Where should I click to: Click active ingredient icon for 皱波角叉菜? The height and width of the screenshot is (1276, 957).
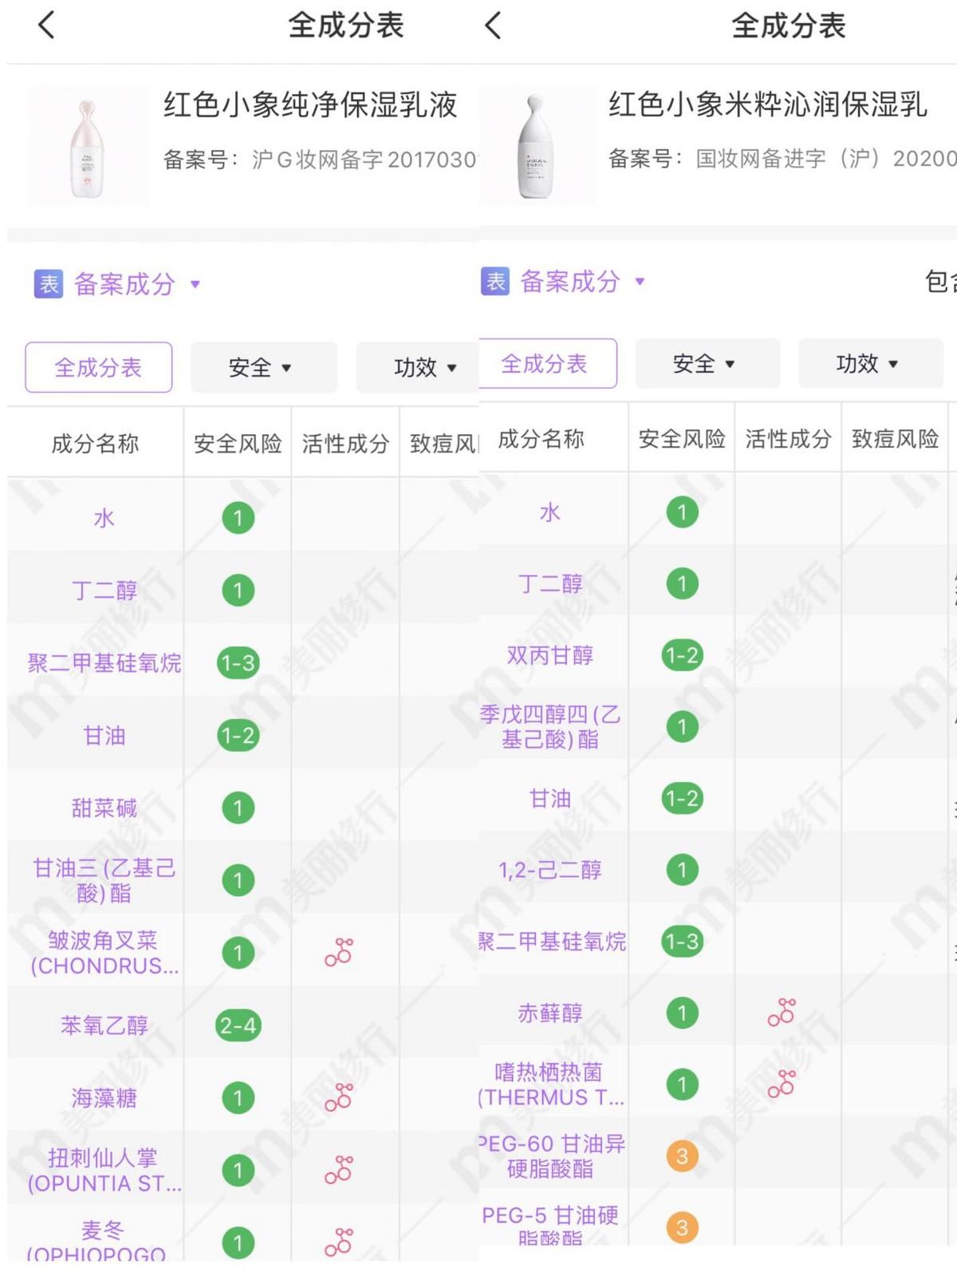click(x=339, y=952)
